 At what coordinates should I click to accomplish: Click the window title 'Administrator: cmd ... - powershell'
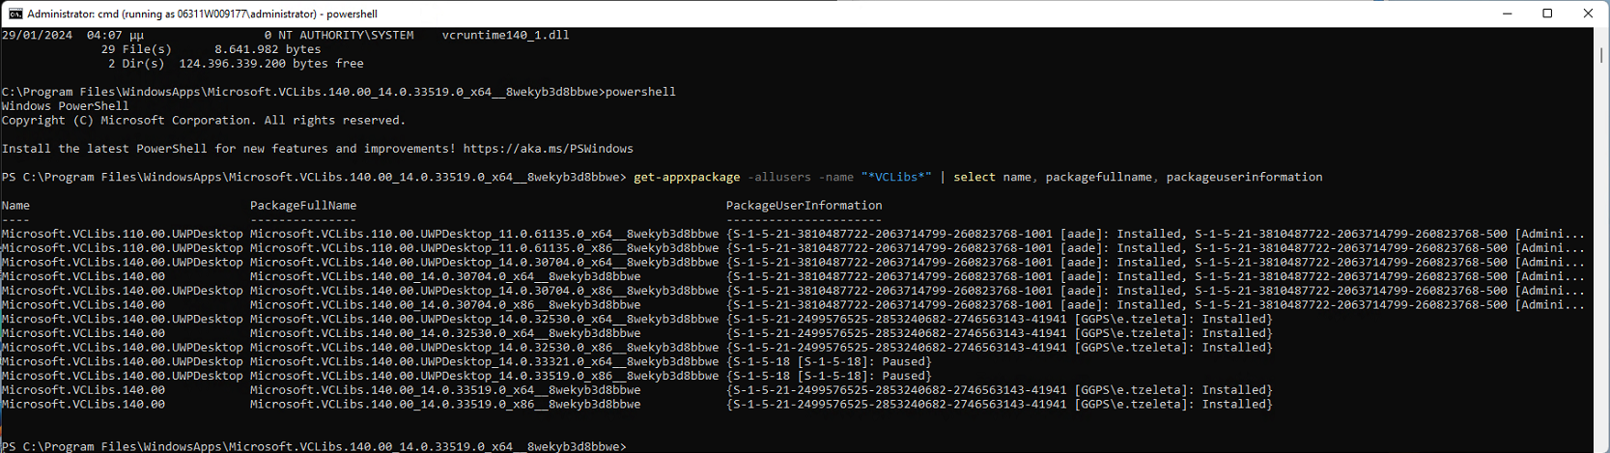(x=203, y=14)
